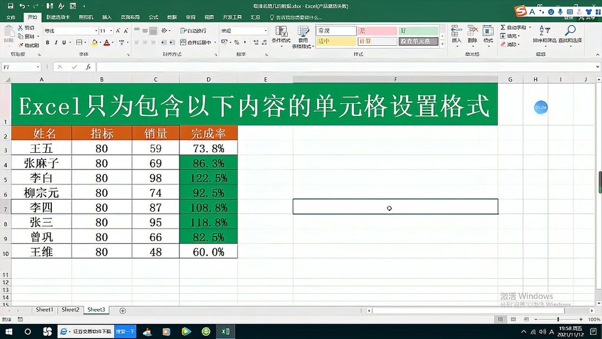Expand the fill color dropdown arrow
Viewport: 602px width, 339px height.
(x=100, y=43)
